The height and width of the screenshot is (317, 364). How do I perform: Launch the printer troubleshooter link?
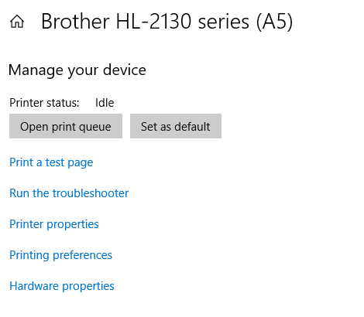[69, 193]
